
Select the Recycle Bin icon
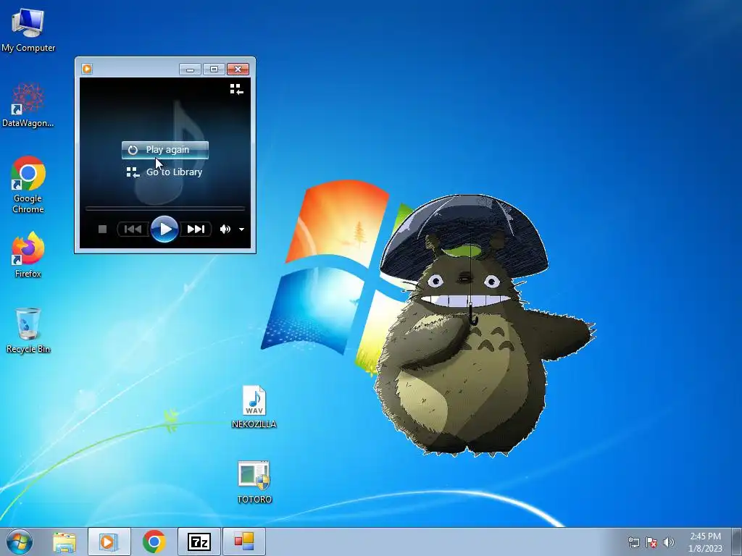tap(28, 330)
